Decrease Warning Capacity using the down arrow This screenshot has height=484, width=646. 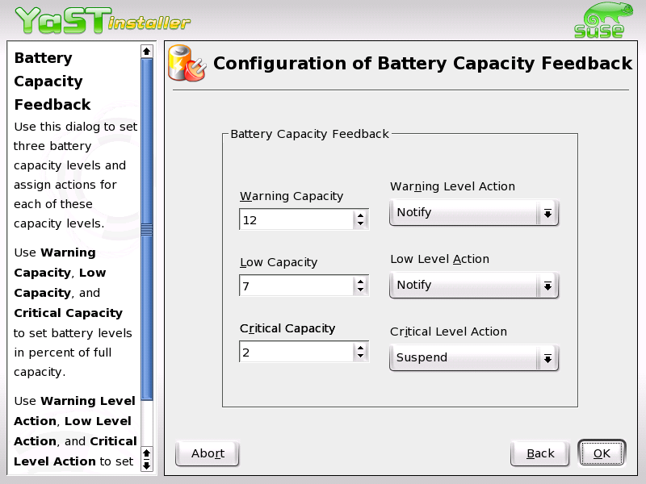tap(362, 223)
